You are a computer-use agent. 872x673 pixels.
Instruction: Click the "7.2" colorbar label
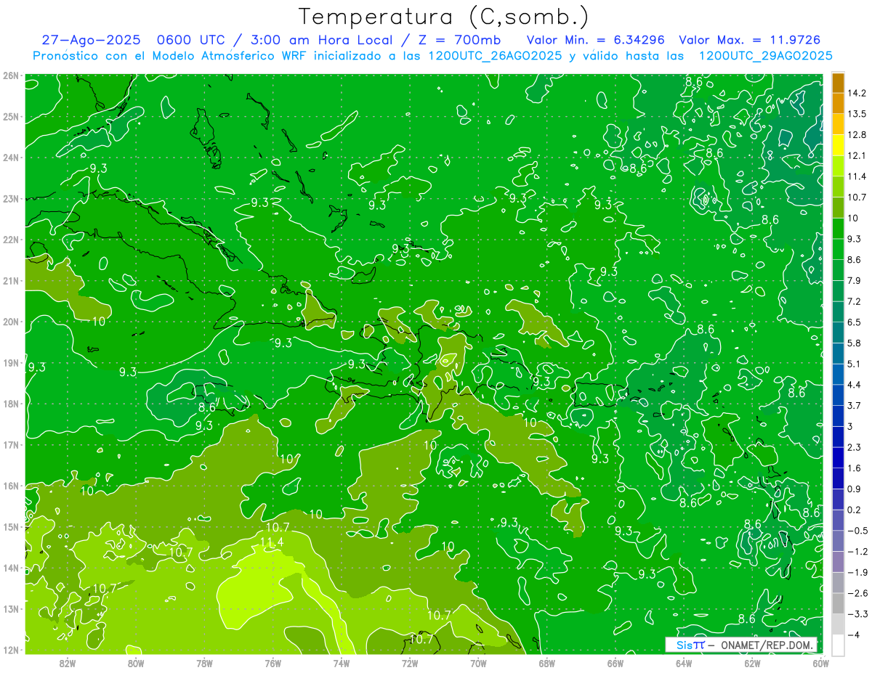(x=855, y=301)
